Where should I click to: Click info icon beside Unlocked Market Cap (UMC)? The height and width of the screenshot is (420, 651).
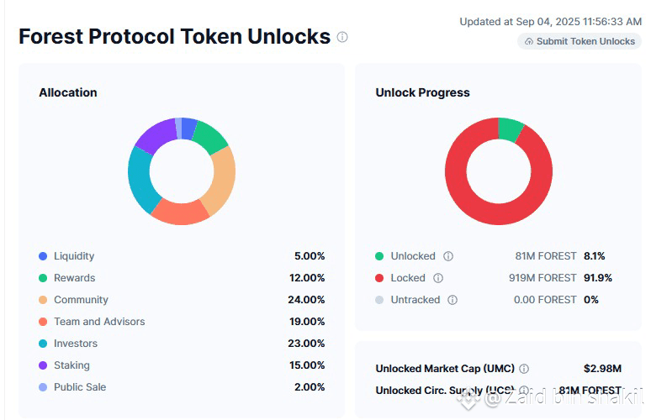[524, 369]
